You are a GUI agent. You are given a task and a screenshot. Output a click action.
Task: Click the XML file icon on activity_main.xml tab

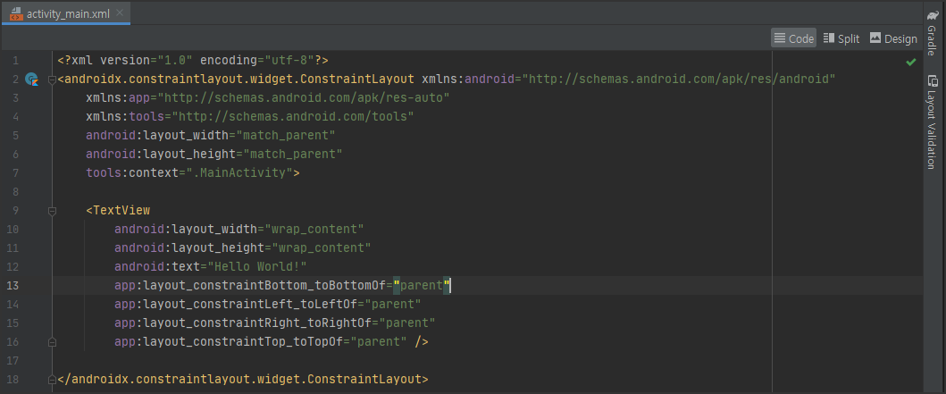(16, 13)
